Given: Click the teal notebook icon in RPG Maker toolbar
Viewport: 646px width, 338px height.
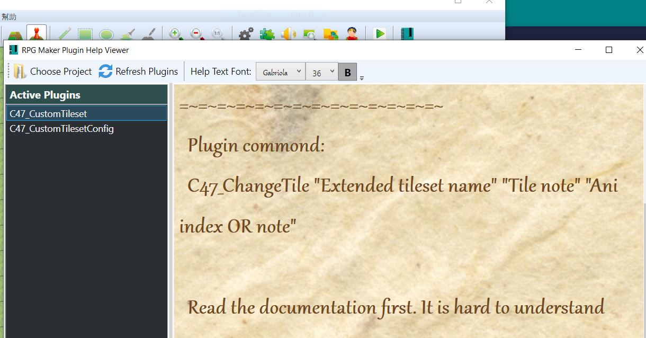Looking at the screenshot, I should [407, 34].
